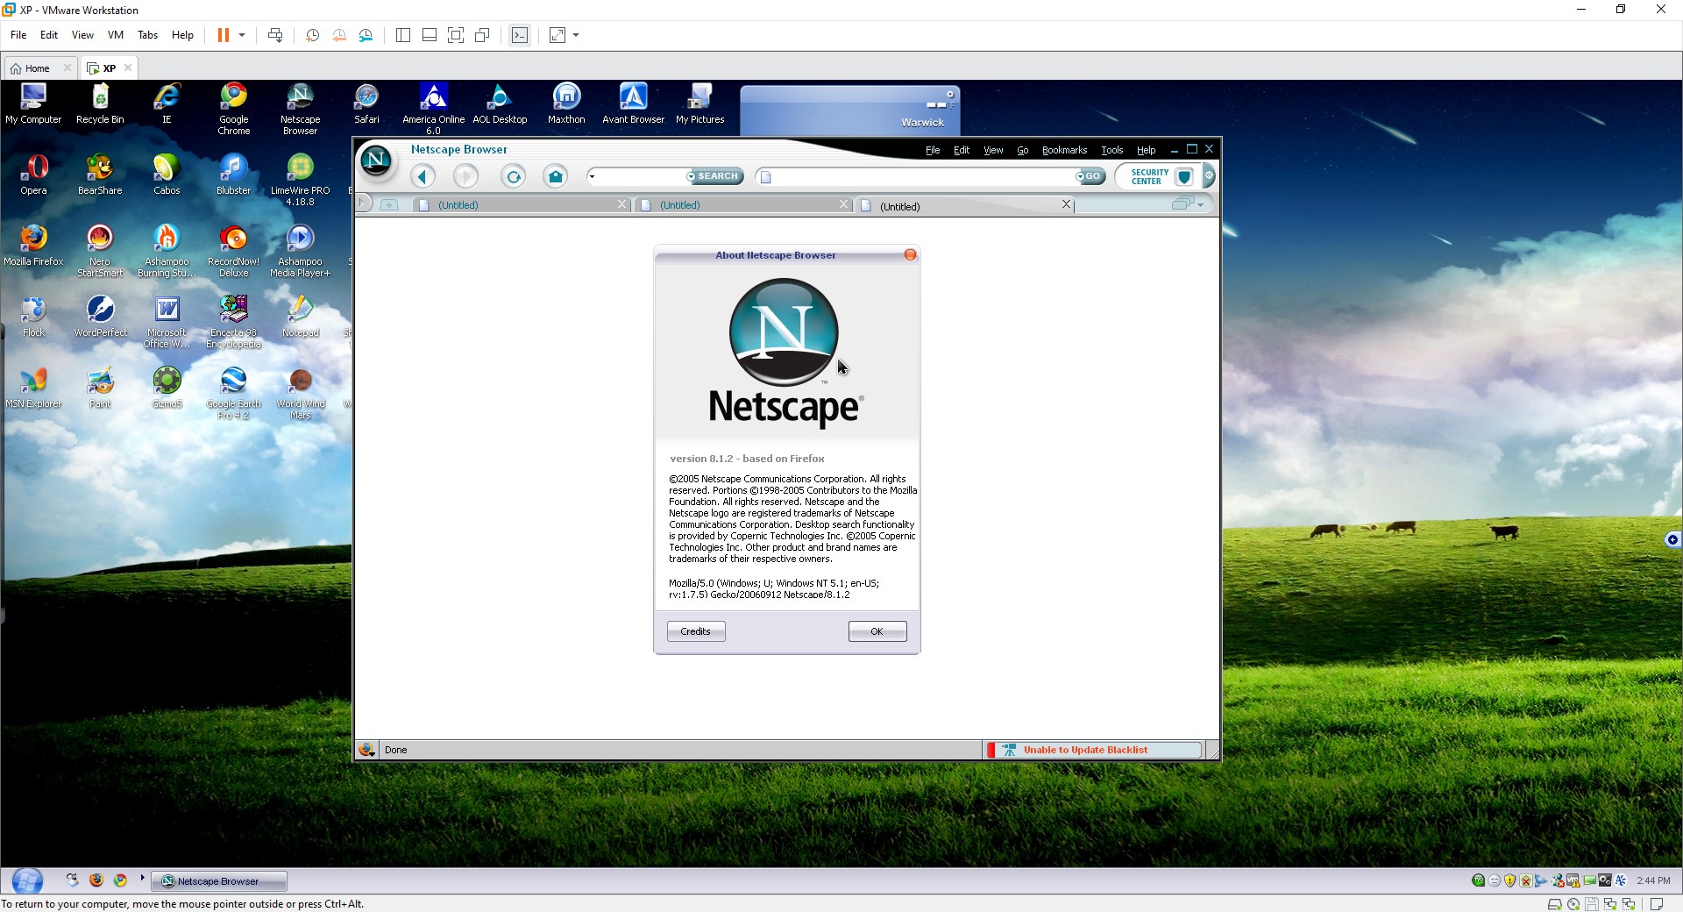
Task: Open the VMware Tabs menu
Action: (147, 35)
